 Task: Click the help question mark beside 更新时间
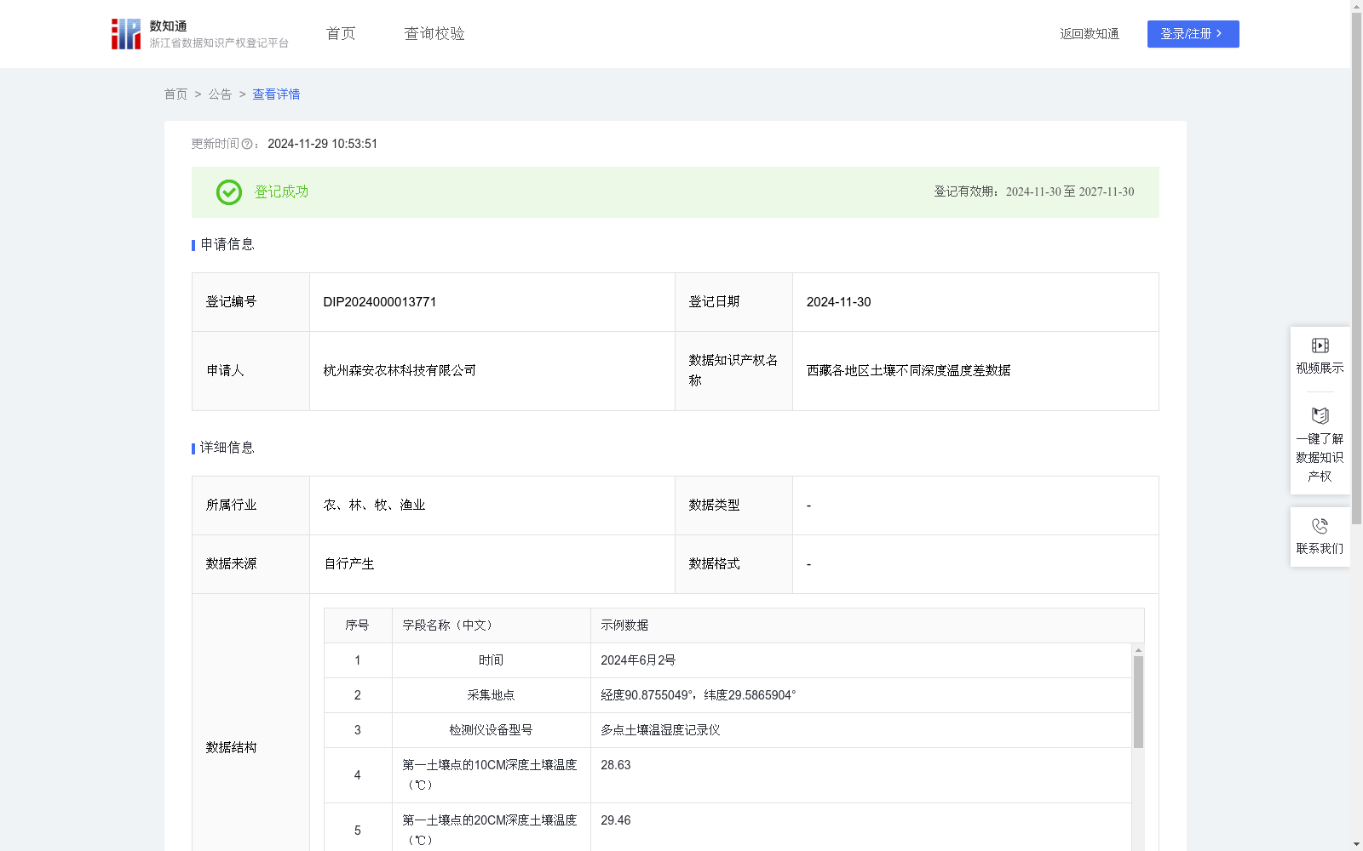click(x=247, y=145)
